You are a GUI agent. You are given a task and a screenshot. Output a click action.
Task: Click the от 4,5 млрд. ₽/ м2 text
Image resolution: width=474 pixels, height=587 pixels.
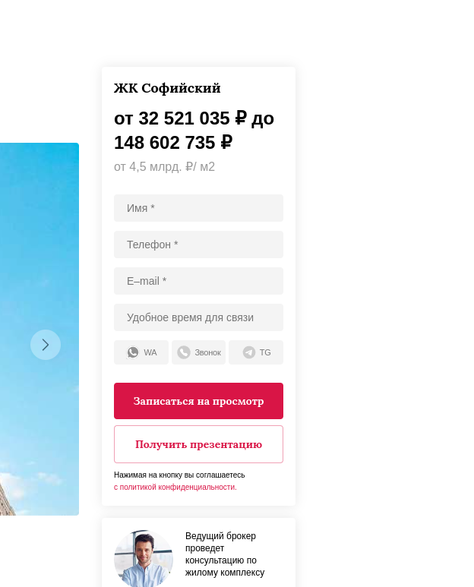164,166
